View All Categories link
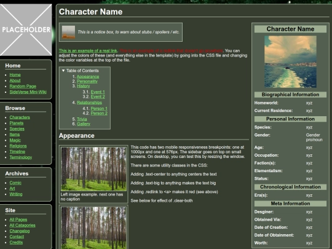Viewport: 332px width, 249px height. pos(23,225)
